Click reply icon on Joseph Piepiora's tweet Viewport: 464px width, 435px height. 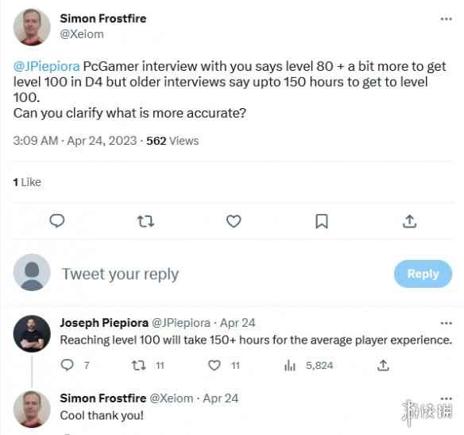[x=67, y=365]
